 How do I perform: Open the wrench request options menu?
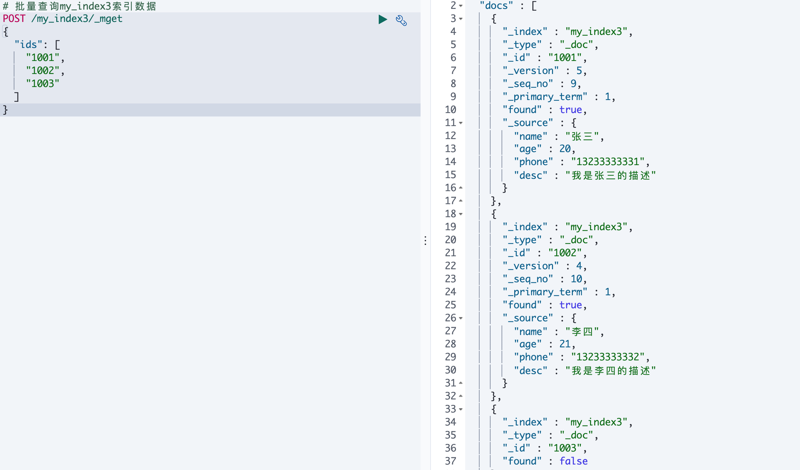[x=401, y=20]
